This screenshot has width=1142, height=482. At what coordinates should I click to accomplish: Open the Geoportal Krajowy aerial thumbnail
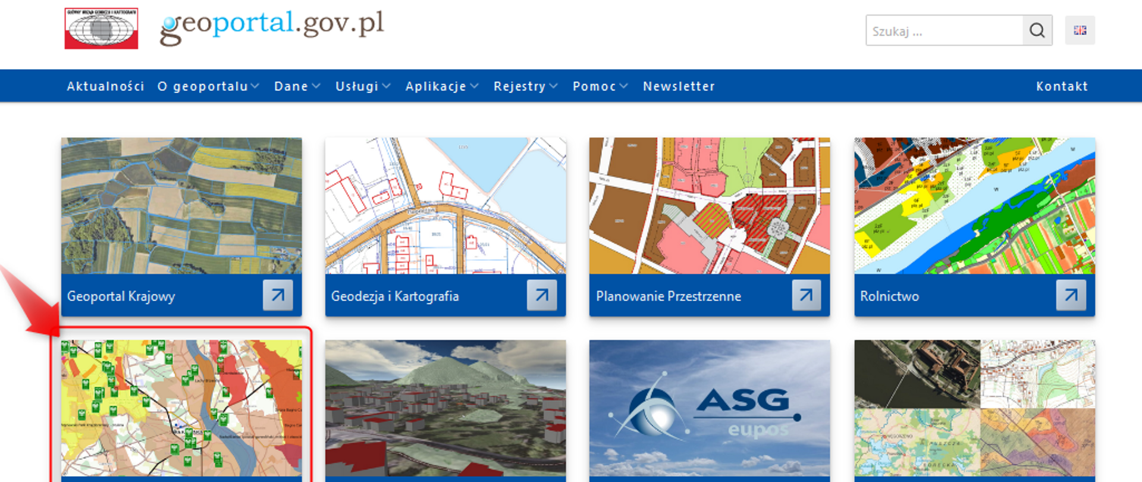tap(181, 206)
